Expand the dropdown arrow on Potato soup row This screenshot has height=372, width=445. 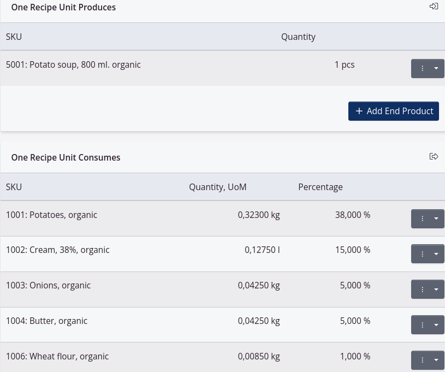click(x=436, y=68)
